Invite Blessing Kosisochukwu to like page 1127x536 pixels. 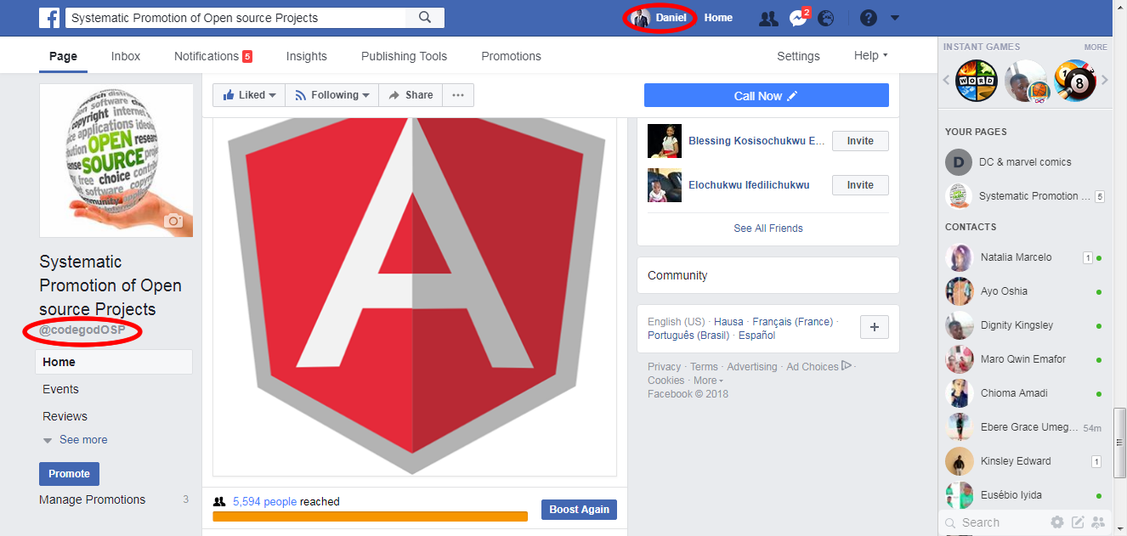860,141
